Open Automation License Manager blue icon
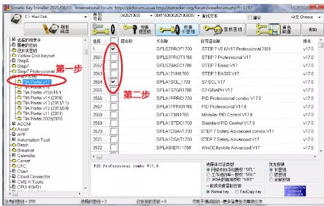The height and width of the screenshot is (206, 324). click(x=295, y=191)
